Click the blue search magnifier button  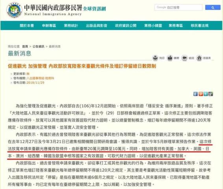[213, 7]
